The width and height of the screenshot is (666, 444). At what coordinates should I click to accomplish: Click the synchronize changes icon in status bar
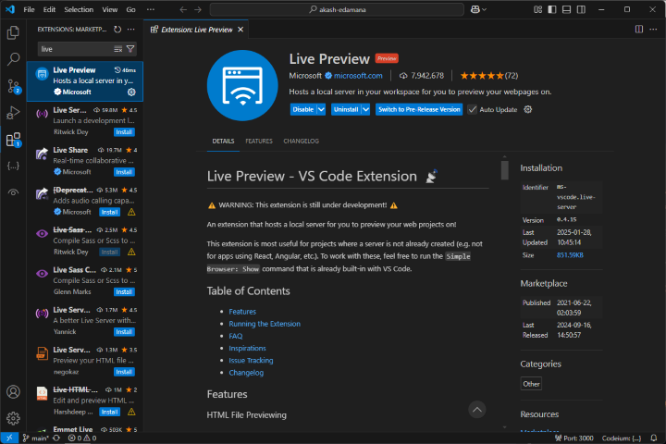(56, 438)
